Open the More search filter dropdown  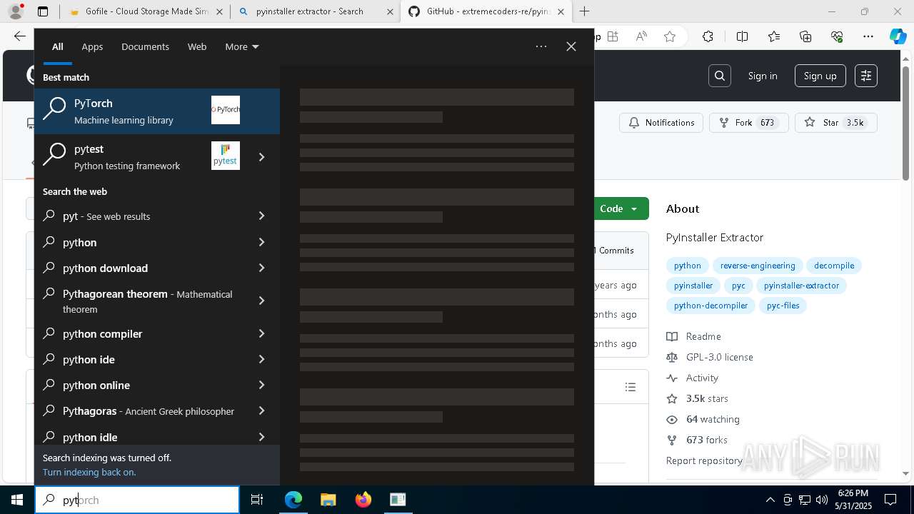point(242,46)
